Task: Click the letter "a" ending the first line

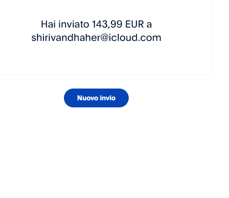Action: point(149,25)
